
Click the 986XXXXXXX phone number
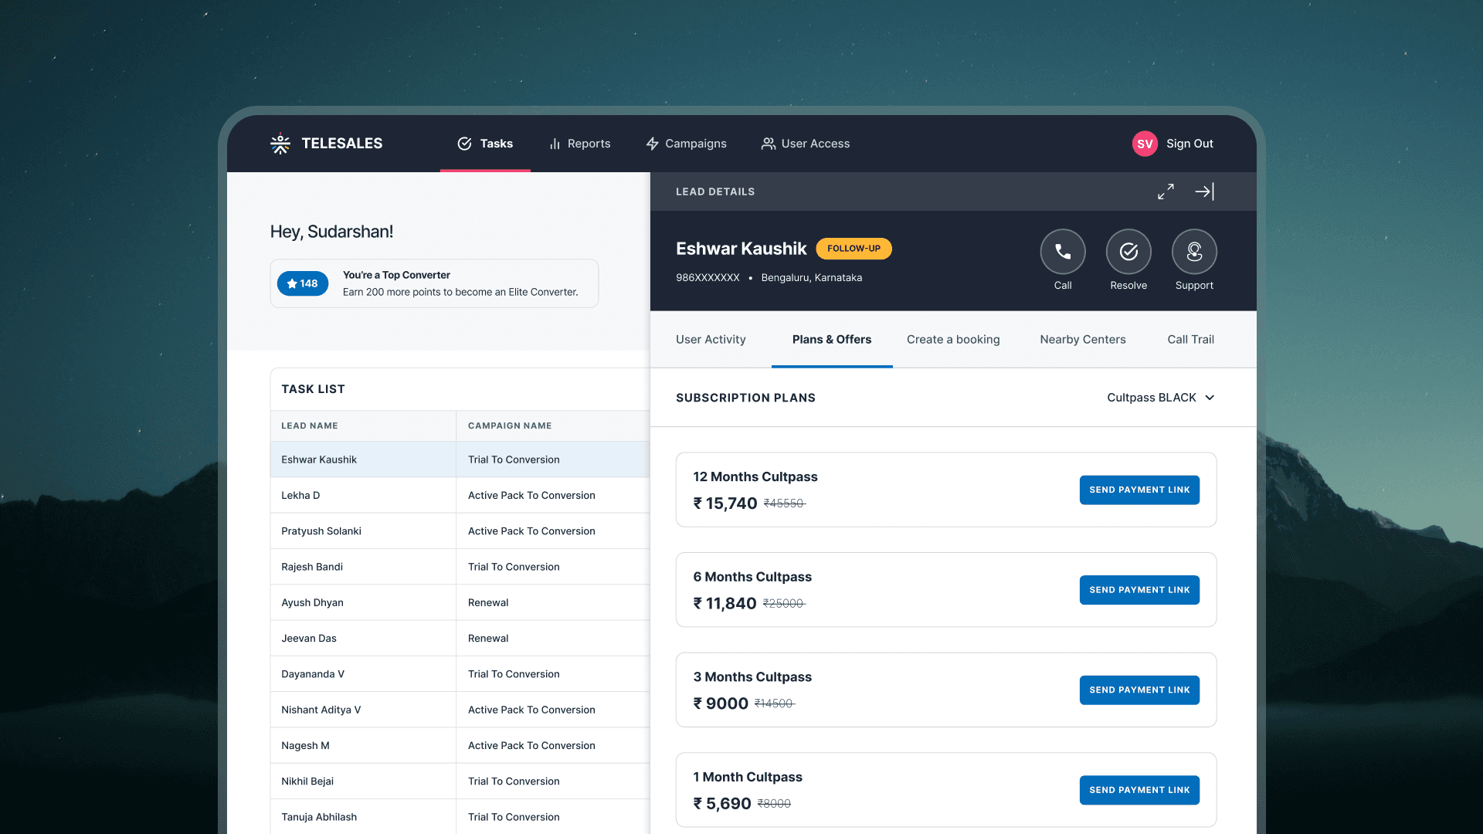point(708,278)
